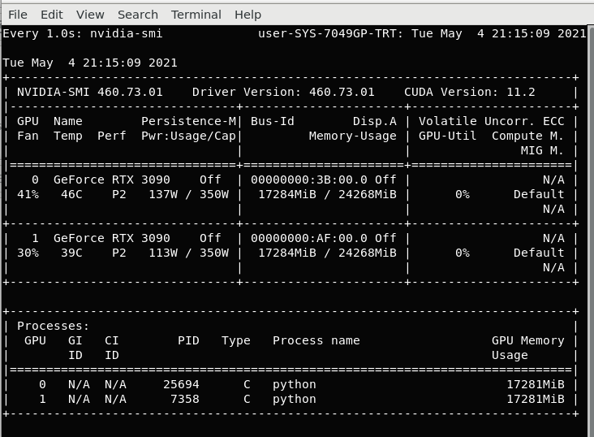594x437 pixels.
Task: Click power usage '113W / 350W'
Action: (188, 253)
